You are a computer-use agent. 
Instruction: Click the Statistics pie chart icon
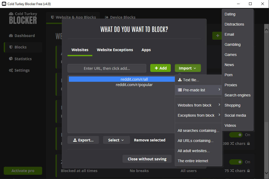click(11, 59)
